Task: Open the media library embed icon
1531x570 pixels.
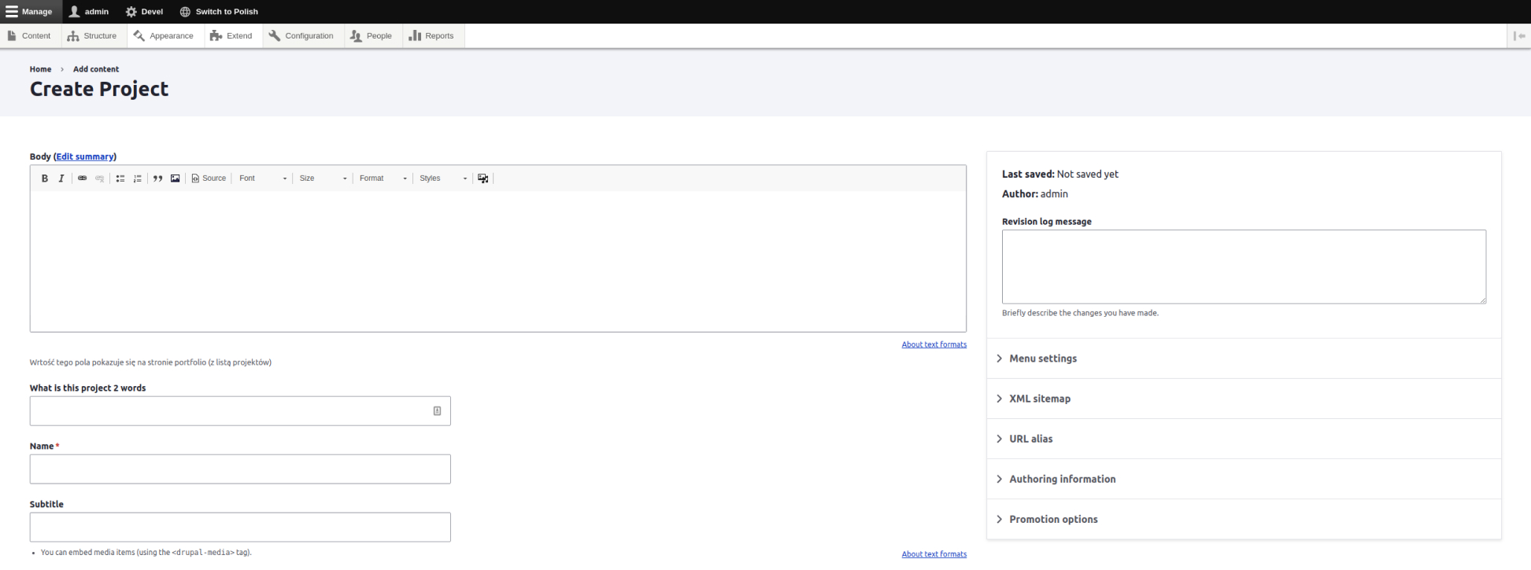Action: point(483,178)
